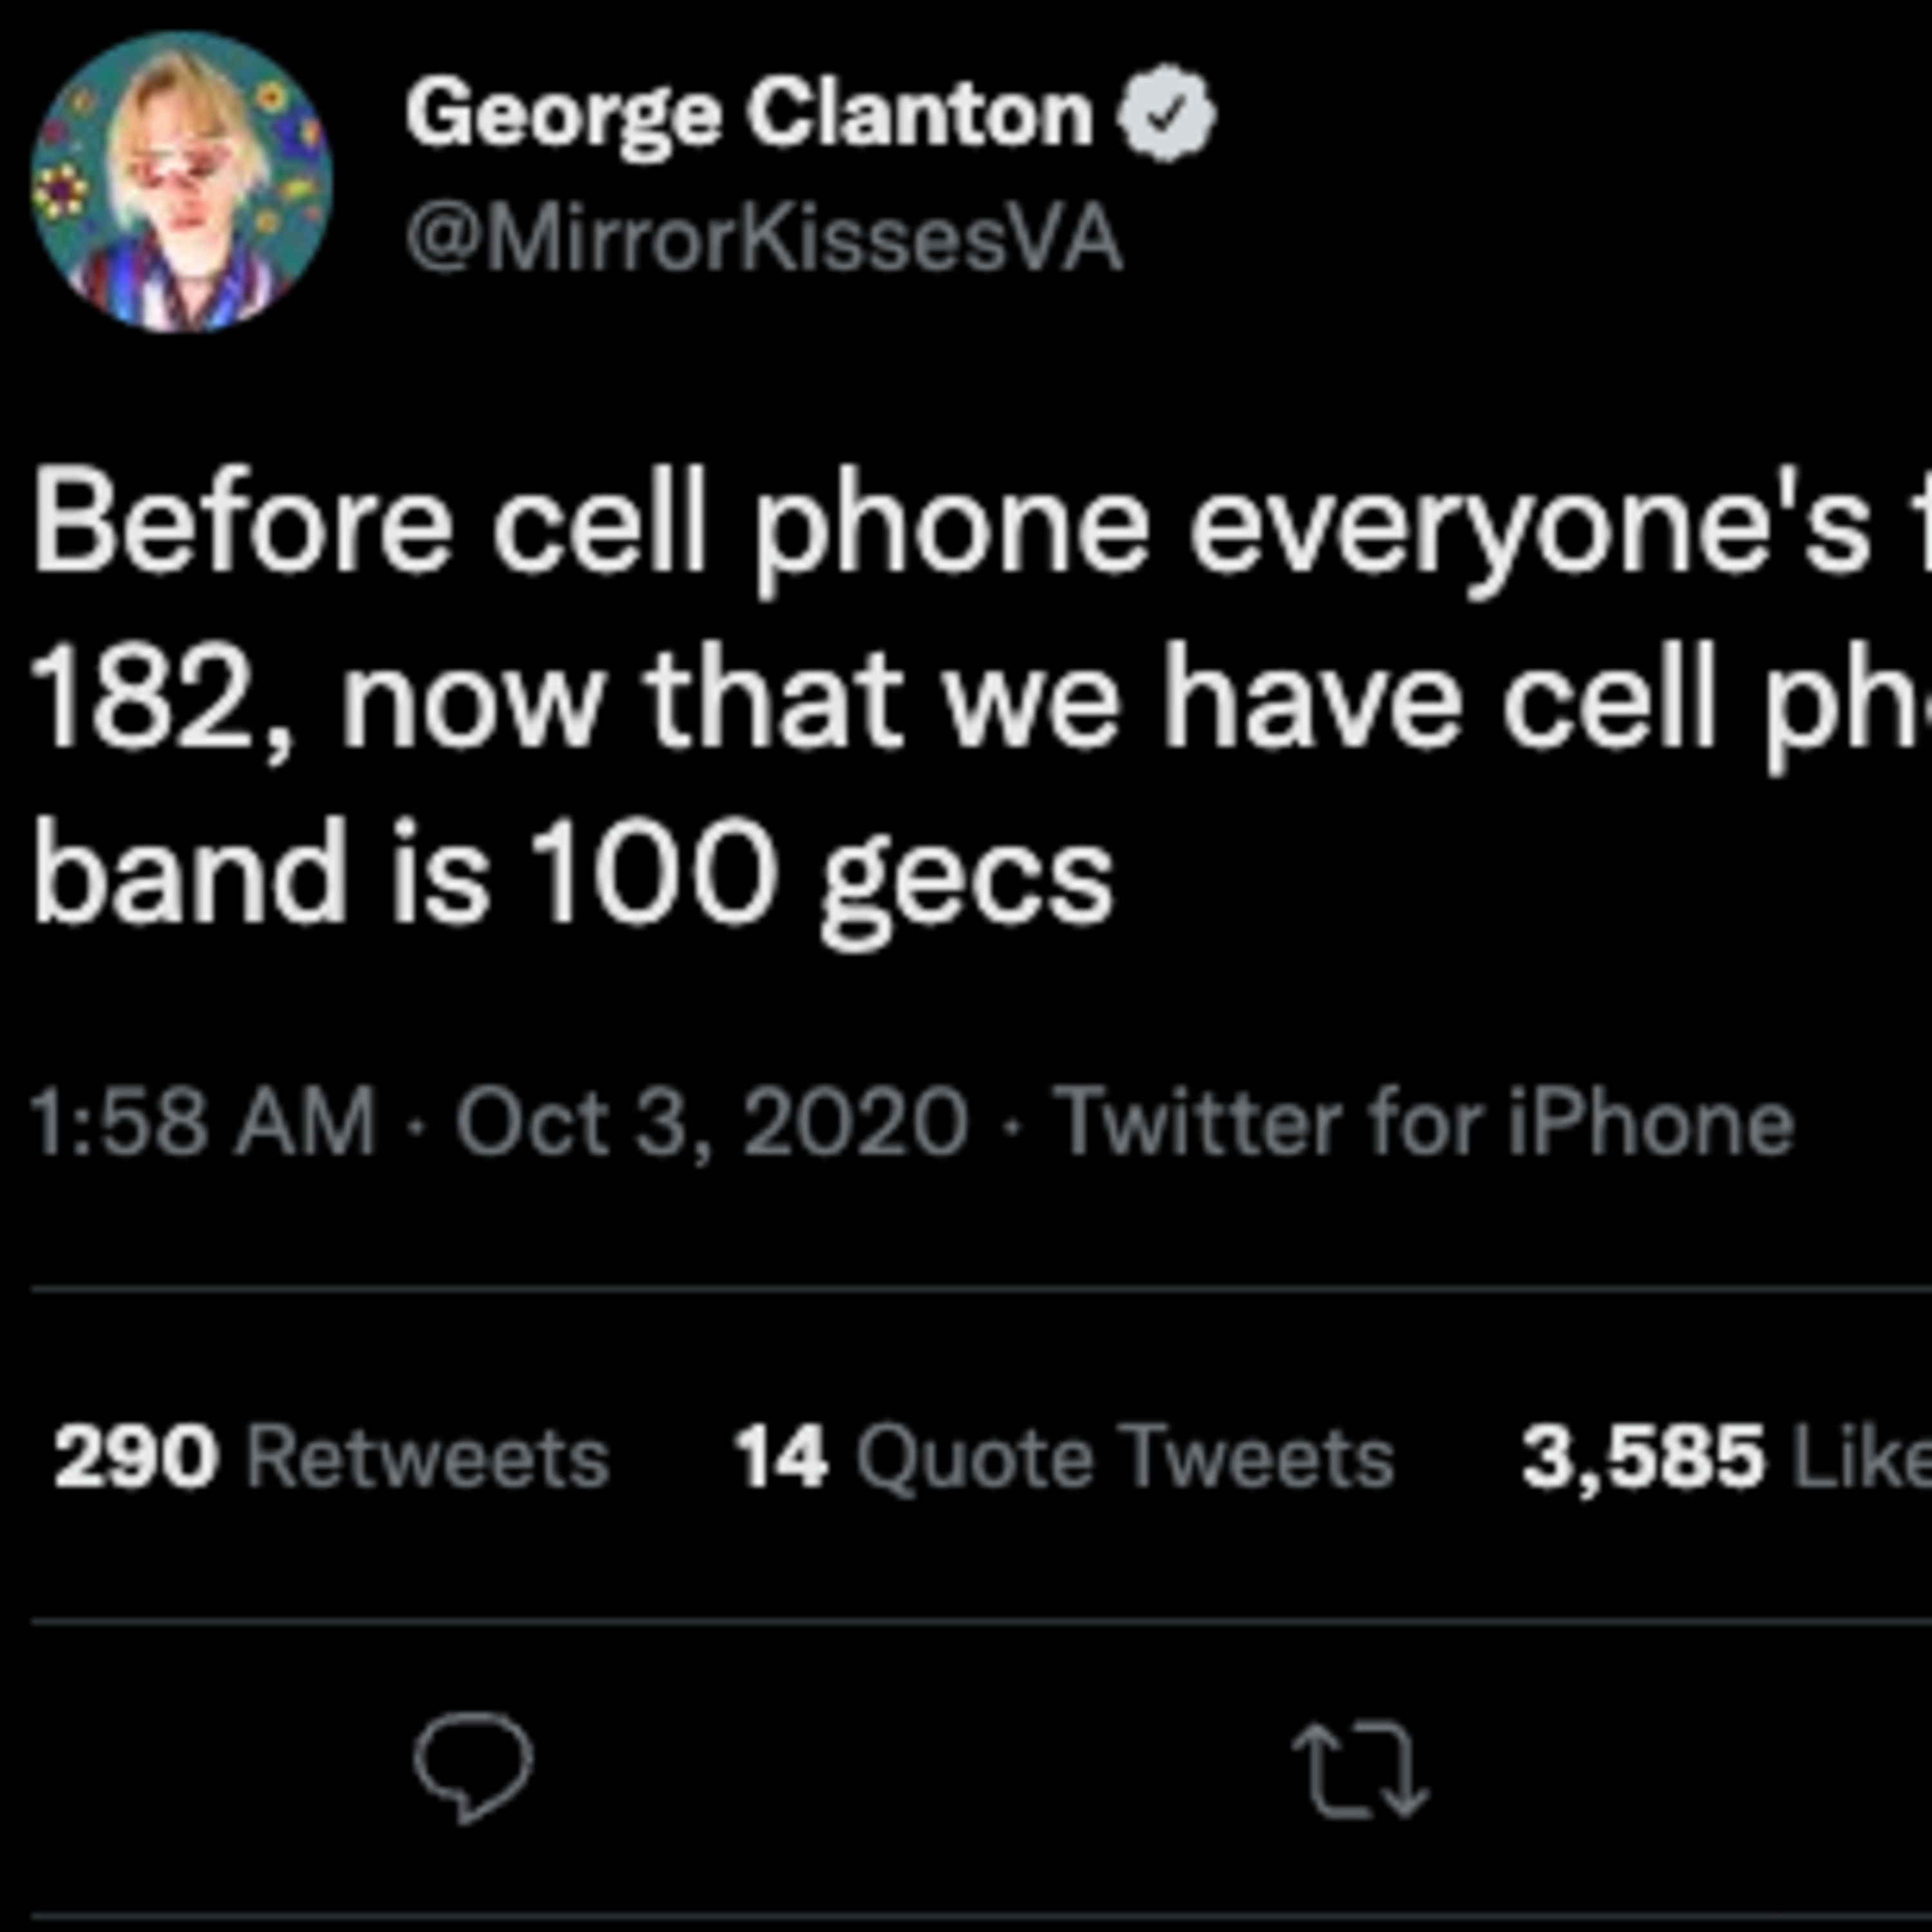Open George Clanton's profile picture

click(180, 182)
